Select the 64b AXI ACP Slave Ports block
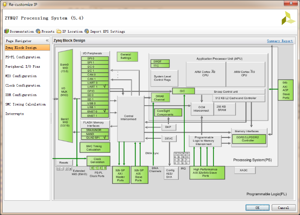Viewport: 300px width, 215px height. point(286,90)
